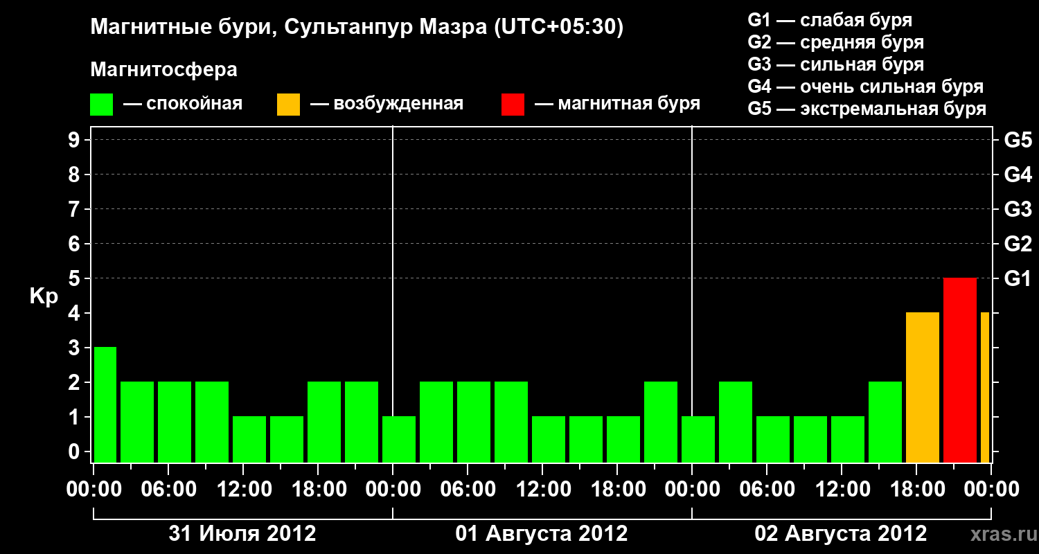The image size is (1039, 554).
Task: Select the red Kp 5 storm bar
Action: [960, 370]
